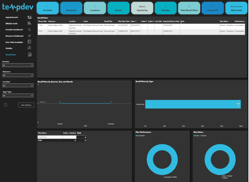
Task: Click the Overdue summary card
Action: coord(165,8)
